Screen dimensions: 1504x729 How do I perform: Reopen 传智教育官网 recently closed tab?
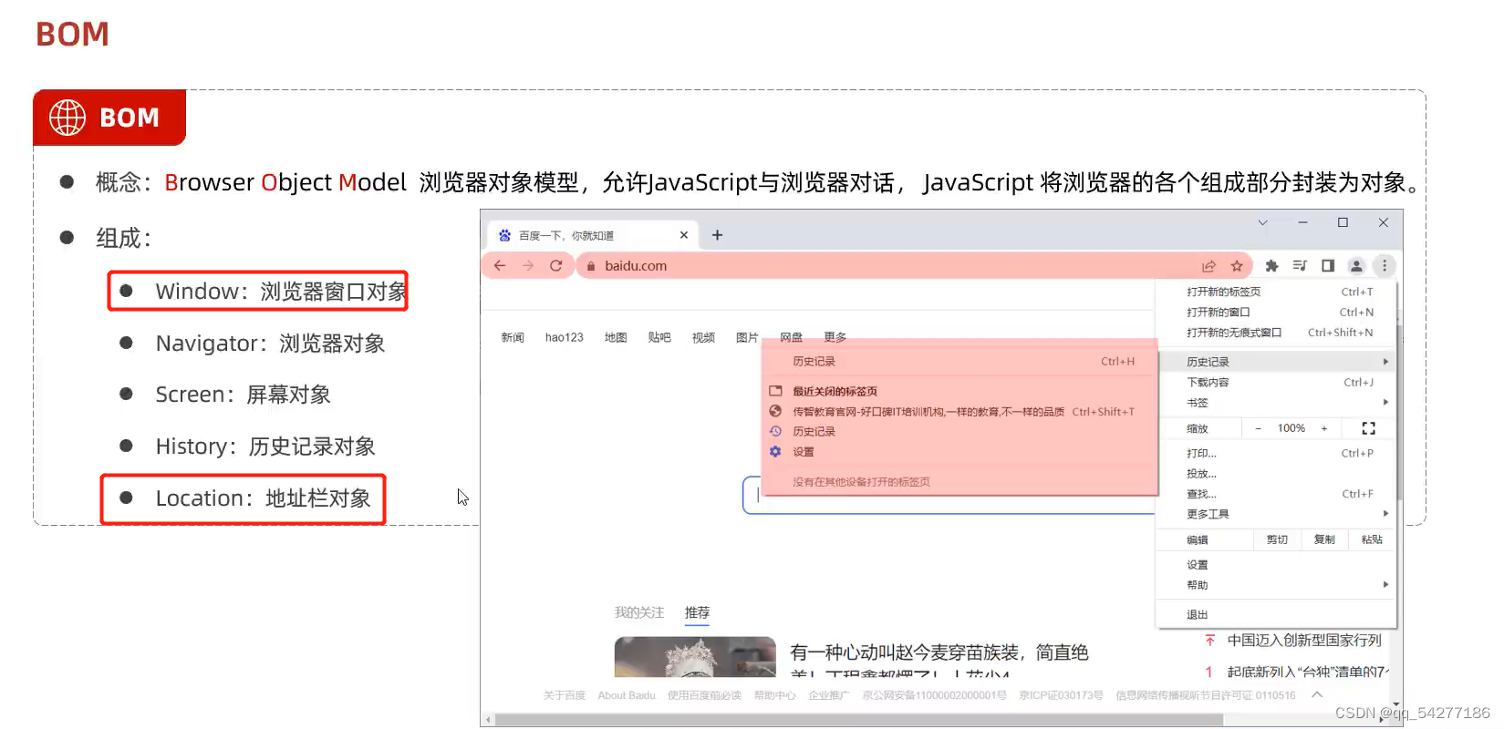pyautogui.click(x=959, y=412)
